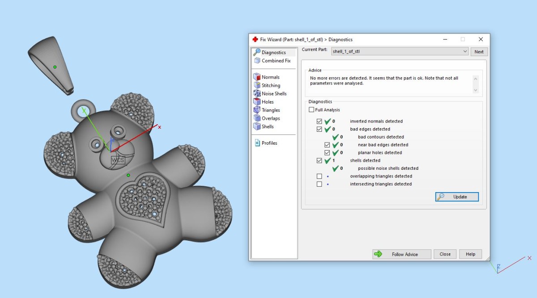This screenshot has height=298, width=537.
Task: Open the Triangles fix page
Action: (x=257, y=110)
